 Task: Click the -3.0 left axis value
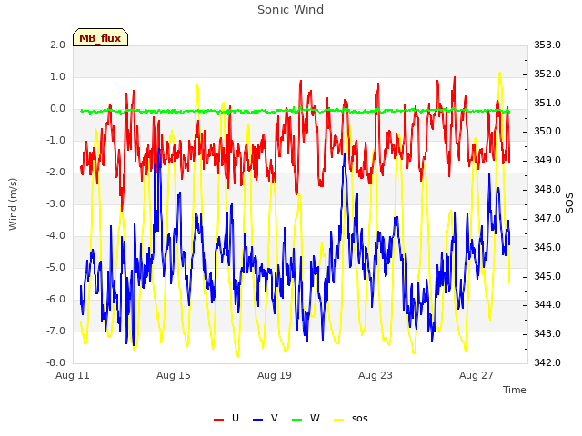tap(55, 203)
